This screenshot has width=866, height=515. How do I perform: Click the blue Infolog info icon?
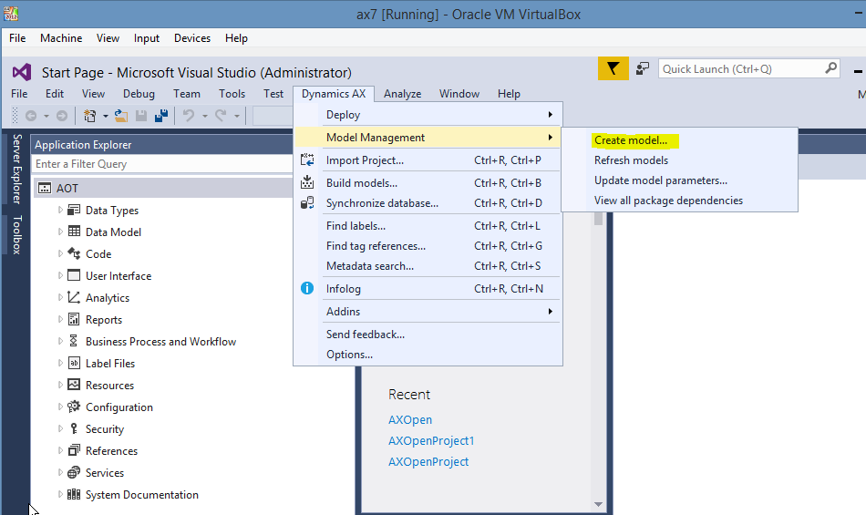pyautogui.click(x=307, y=288)
